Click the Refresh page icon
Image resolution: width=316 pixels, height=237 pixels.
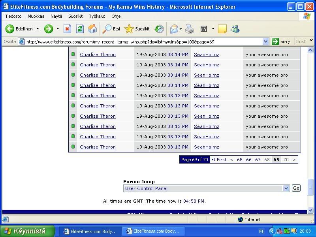tap(80, 29)
